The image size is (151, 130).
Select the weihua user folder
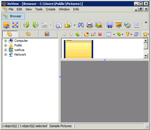[19, 50]
